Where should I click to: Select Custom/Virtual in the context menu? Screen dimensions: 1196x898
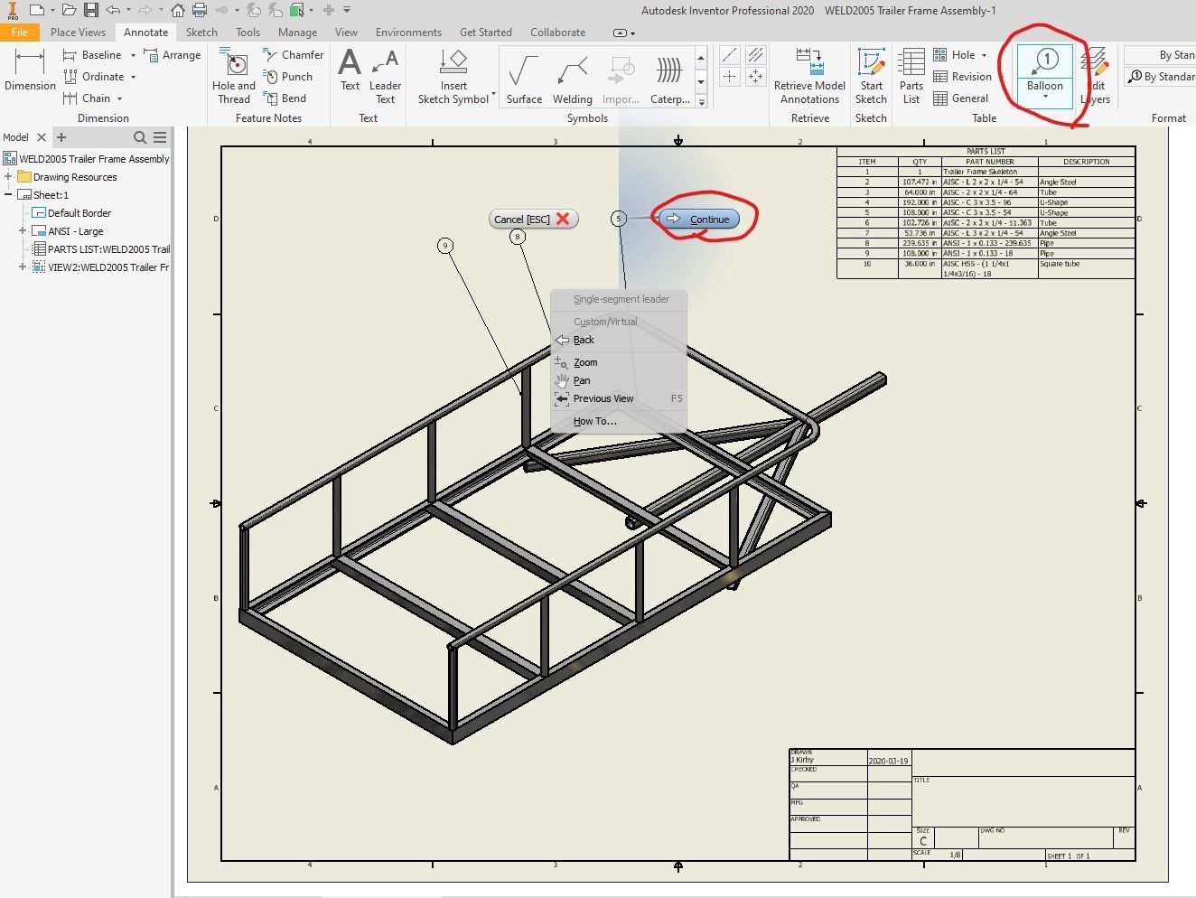[x=604, y=321]
